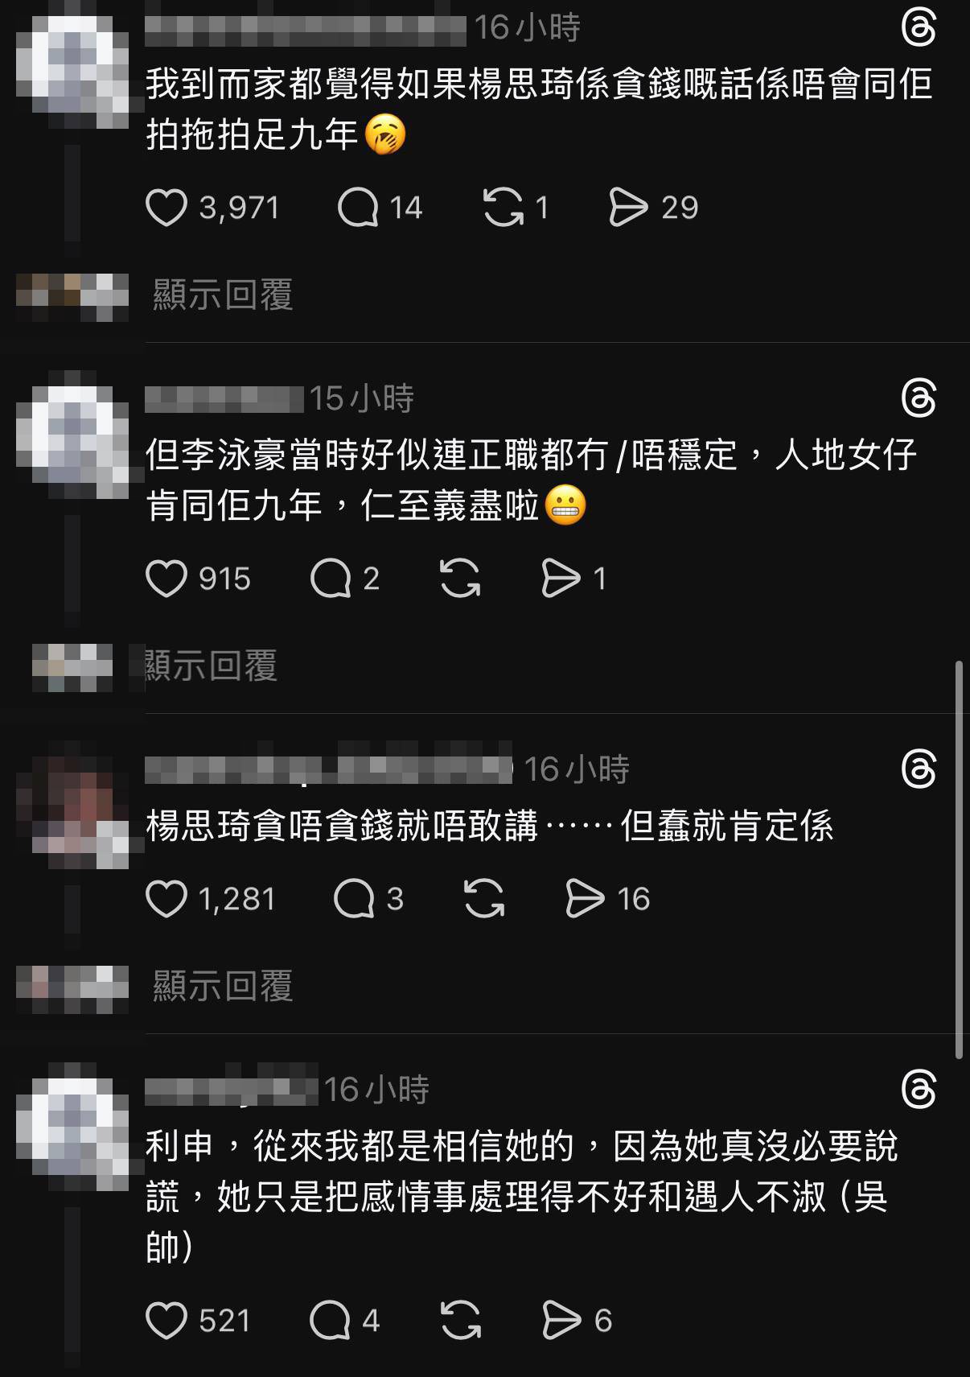This screenshot has width=970, height=1377.
Task: Reply to the 915-like comment
Action: [331, 579]
